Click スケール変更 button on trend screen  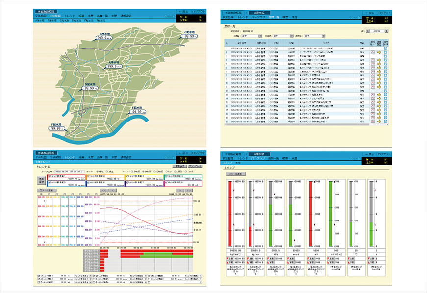point(47,190)
